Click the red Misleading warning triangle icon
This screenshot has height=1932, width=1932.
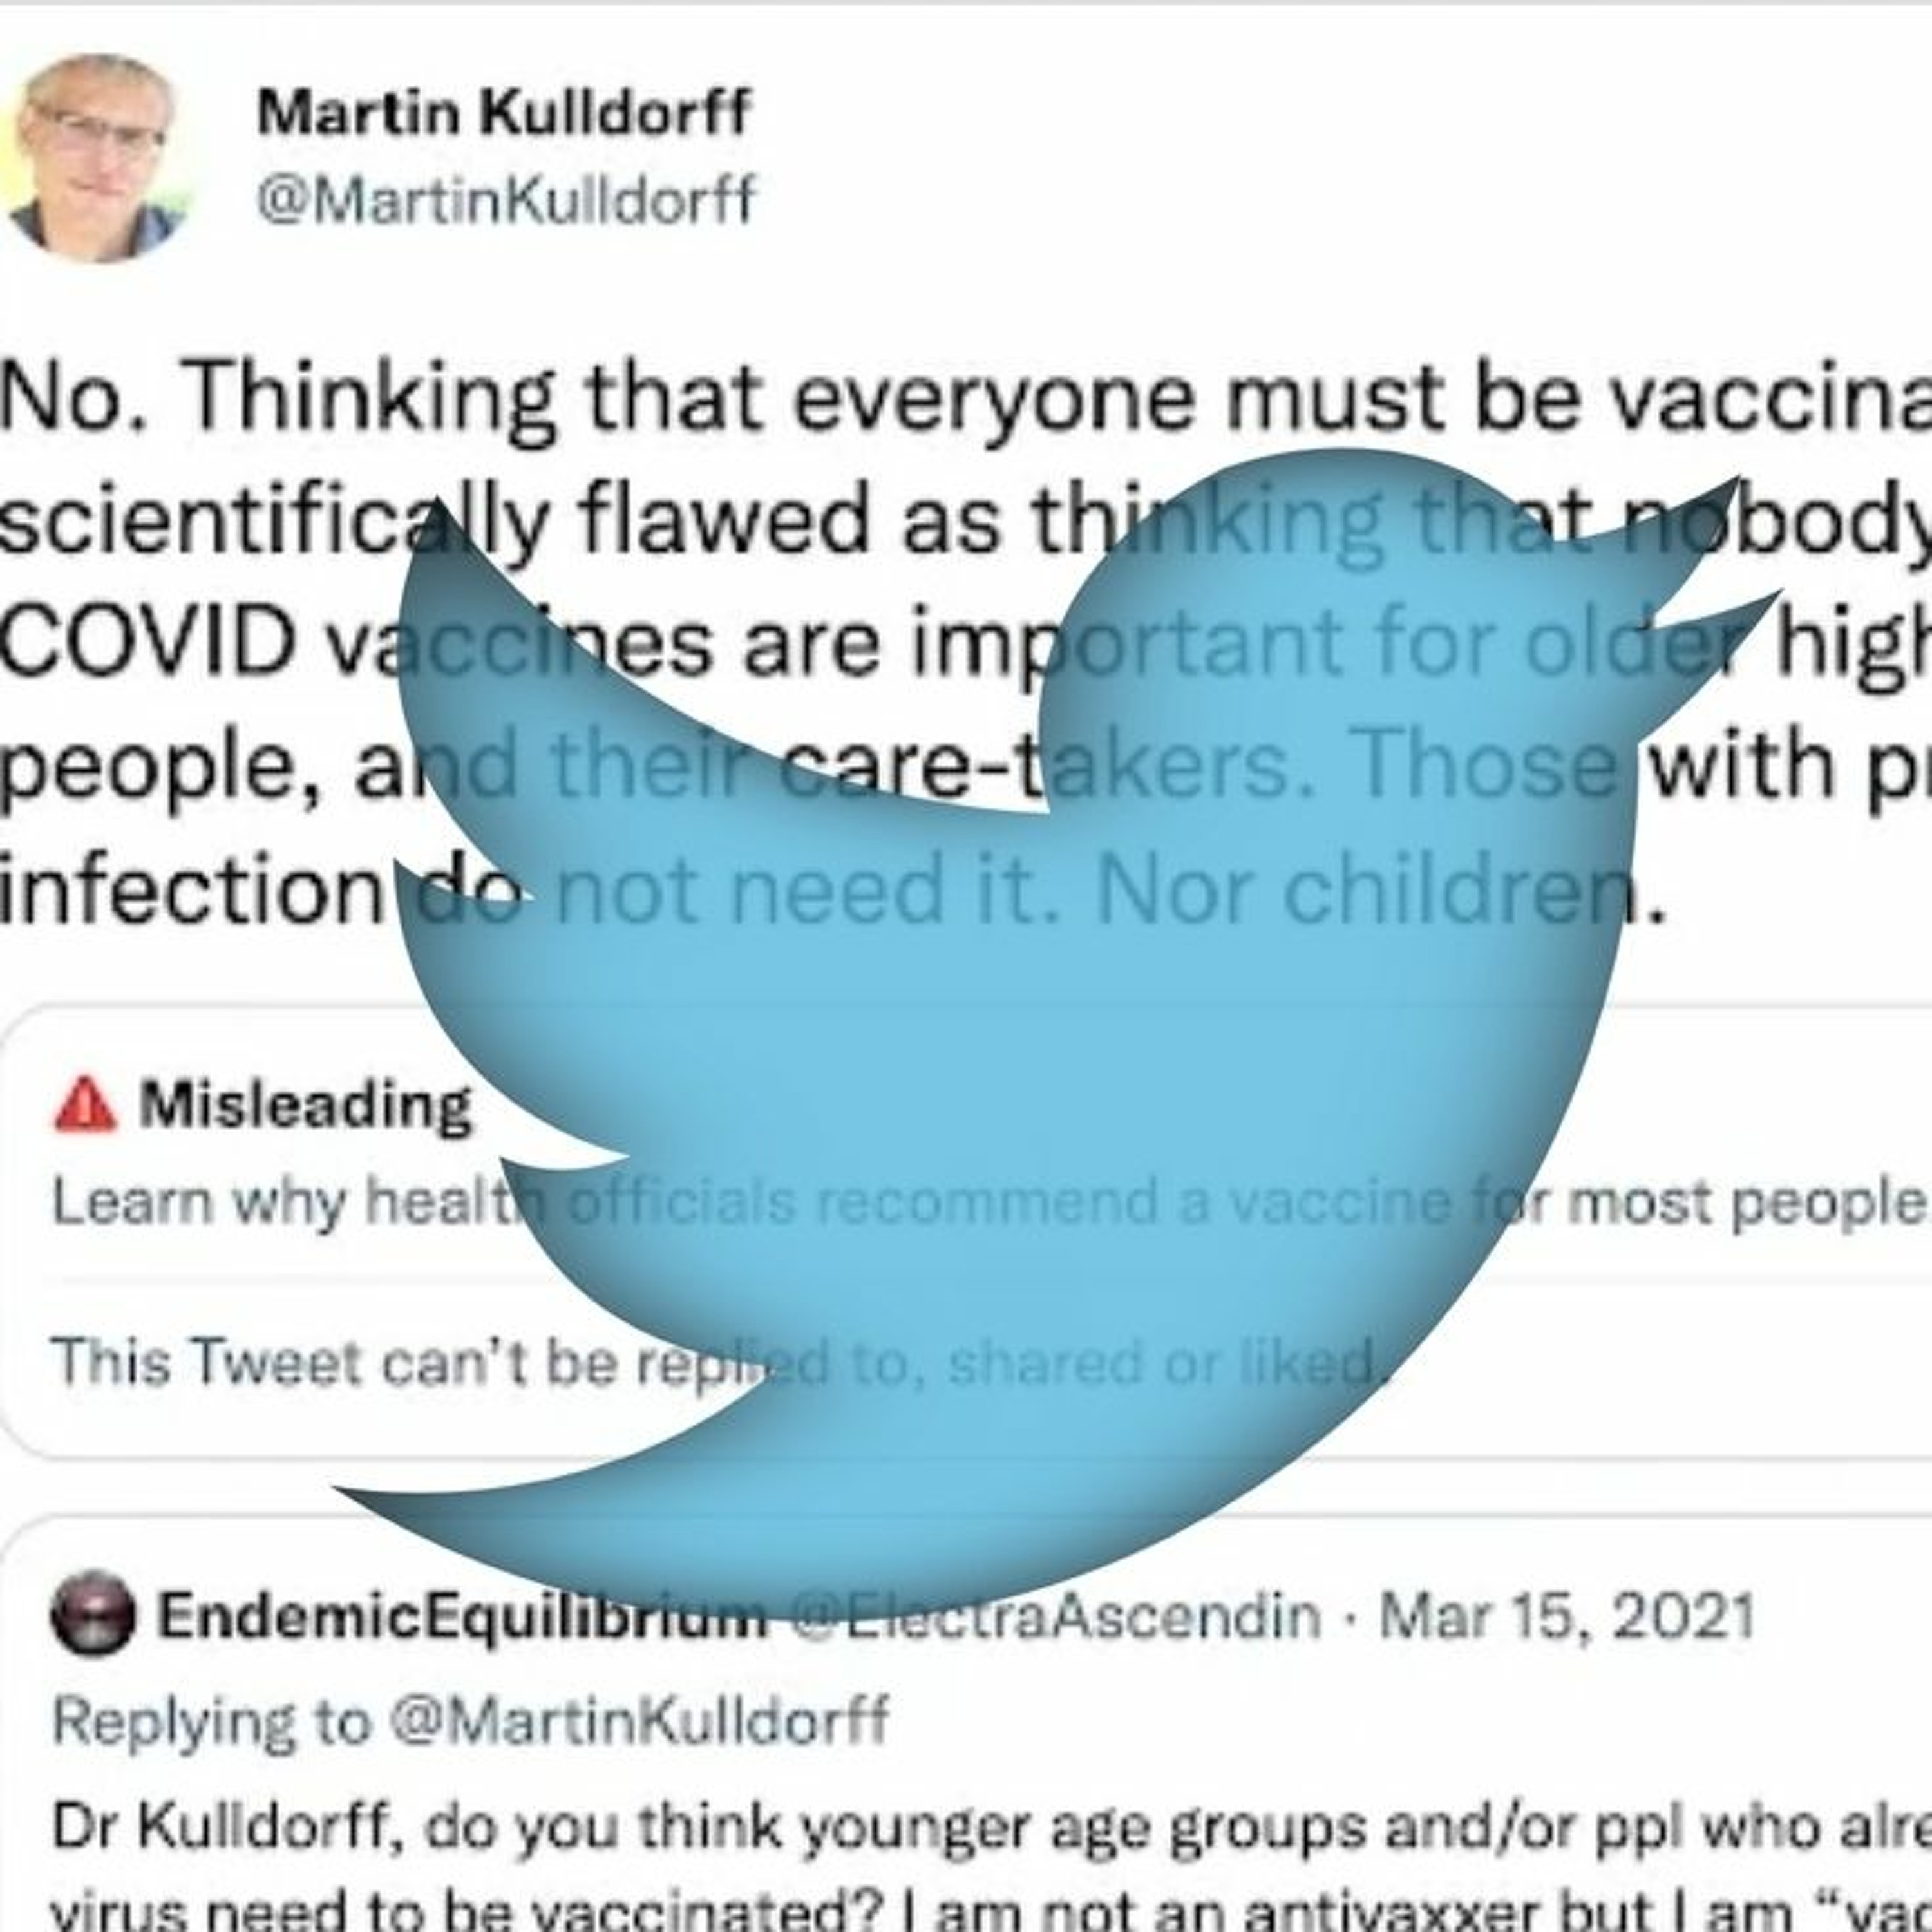85,1105
